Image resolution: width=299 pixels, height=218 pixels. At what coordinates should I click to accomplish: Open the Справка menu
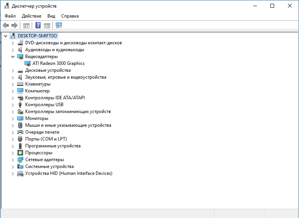(70, 16)
